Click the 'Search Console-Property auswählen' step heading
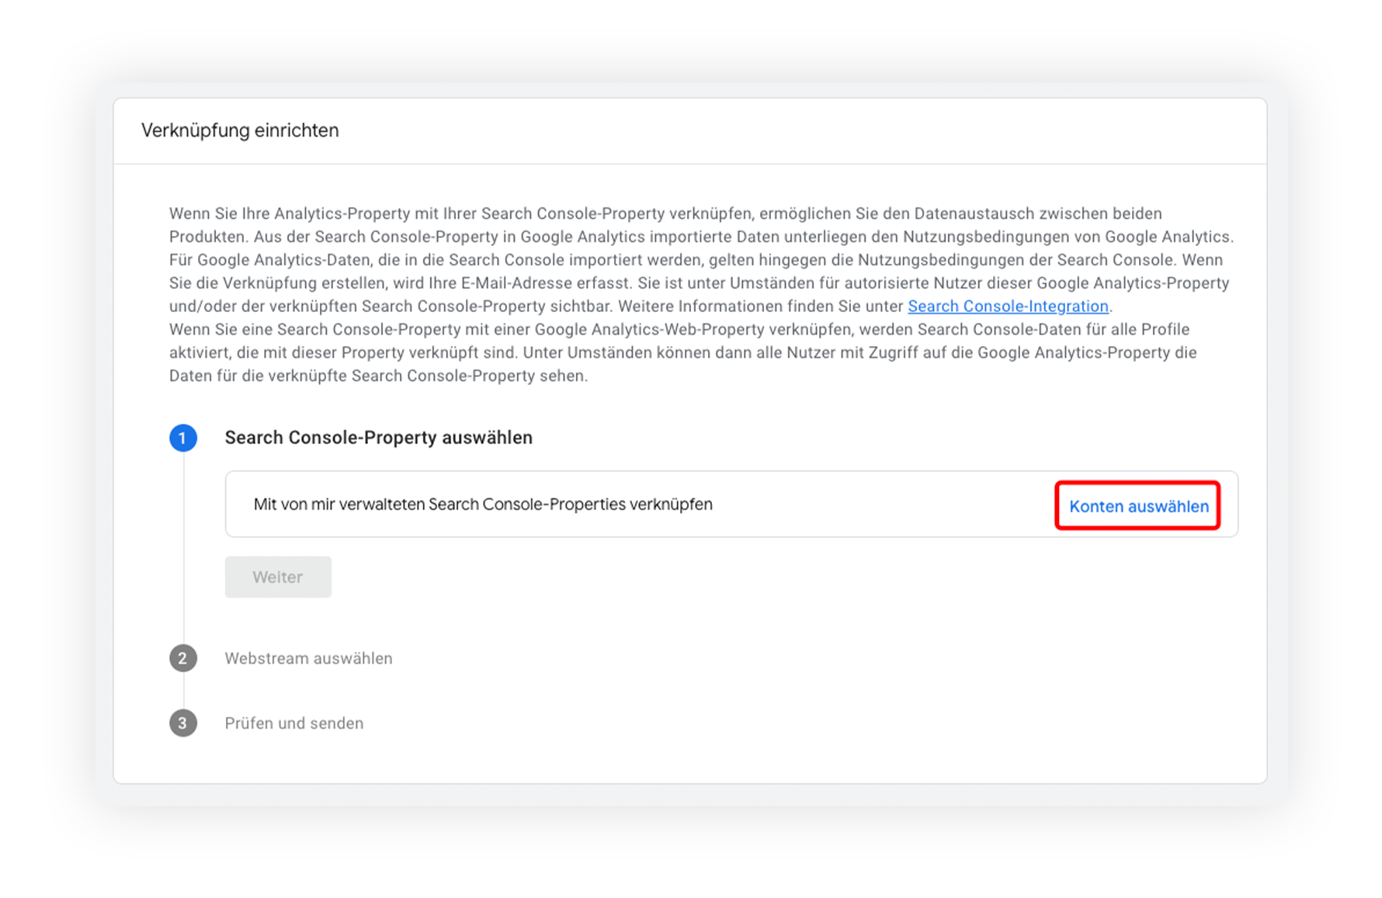 (x=378, y=438)
